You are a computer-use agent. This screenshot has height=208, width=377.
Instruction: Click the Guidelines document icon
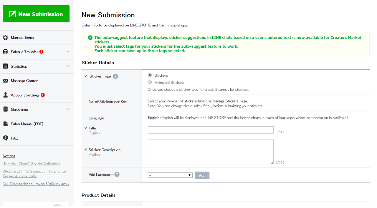tap(5, 109)
